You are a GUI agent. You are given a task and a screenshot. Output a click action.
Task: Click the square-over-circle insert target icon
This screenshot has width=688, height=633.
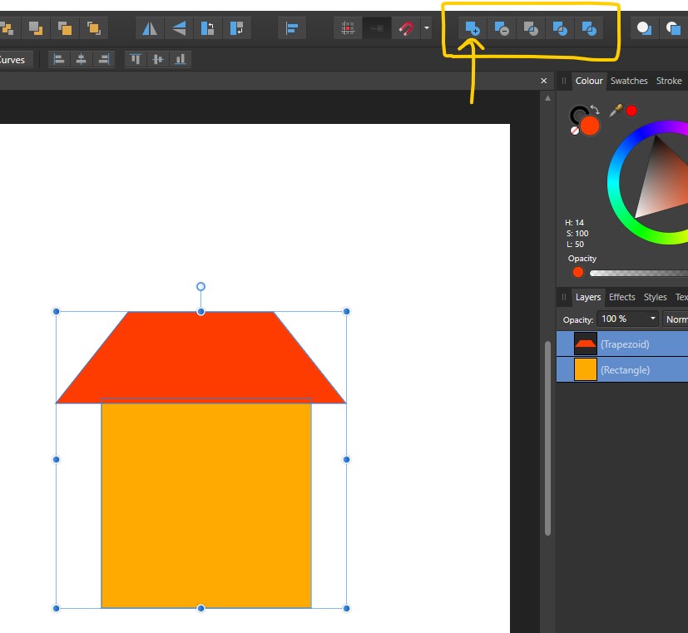673,29
